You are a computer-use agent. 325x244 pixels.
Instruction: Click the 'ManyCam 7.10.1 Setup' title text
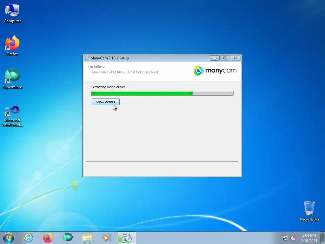click(109, 58)
